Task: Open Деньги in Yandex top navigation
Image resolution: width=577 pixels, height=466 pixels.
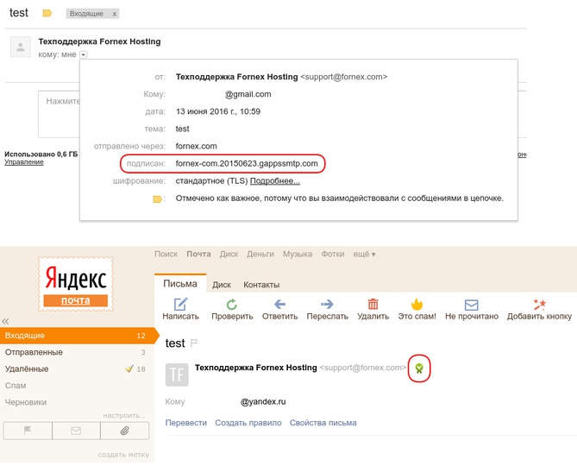Action: [x=260, y=254]
